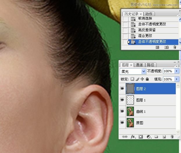
Task: Set history brush source at 高反差保留
Action: 125,30
